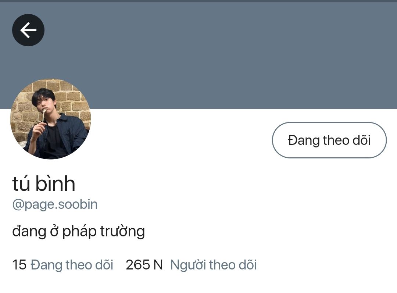Select the display name "tú bình"

click(44, 183)
